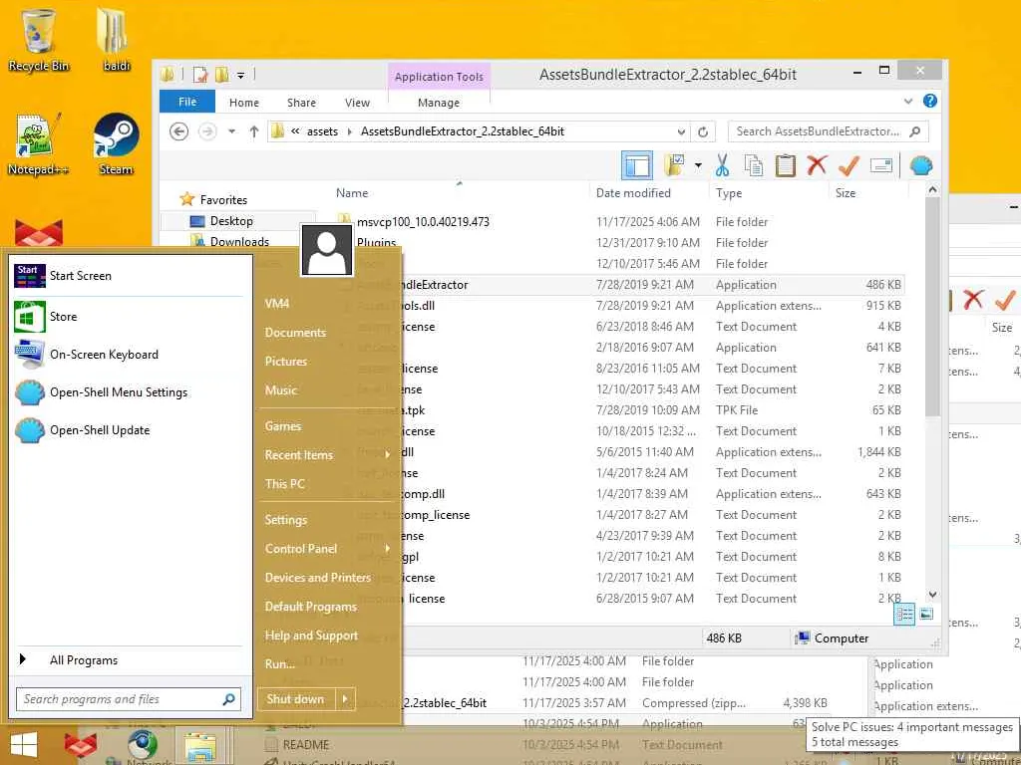Open the Explorer Help question mark

930,101
